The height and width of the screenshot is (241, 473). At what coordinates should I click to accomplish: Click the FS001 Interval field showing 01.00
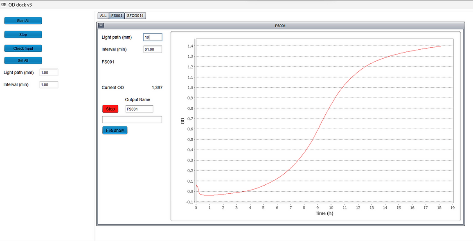click(x=153, y=49)
